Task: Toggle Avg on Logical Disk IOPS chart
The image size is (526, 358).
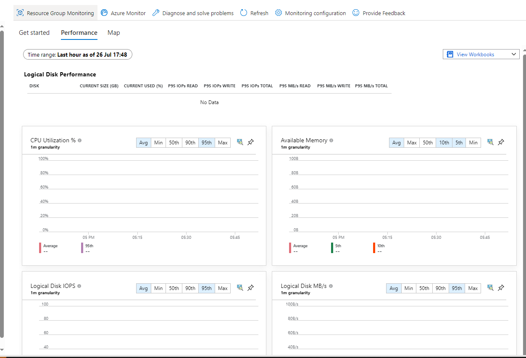Action: tap(144, 288)
